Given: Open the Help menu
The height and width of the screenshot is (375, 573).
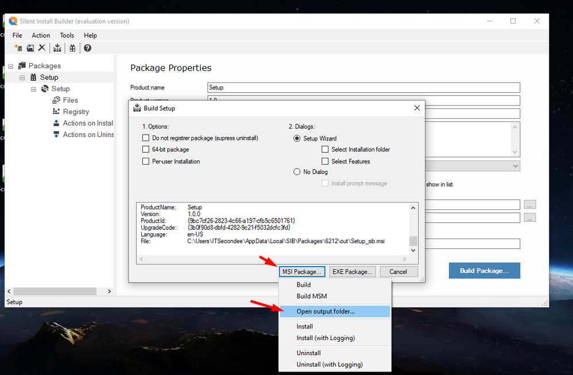Looking at the screenshot, I should pos(90,36).
